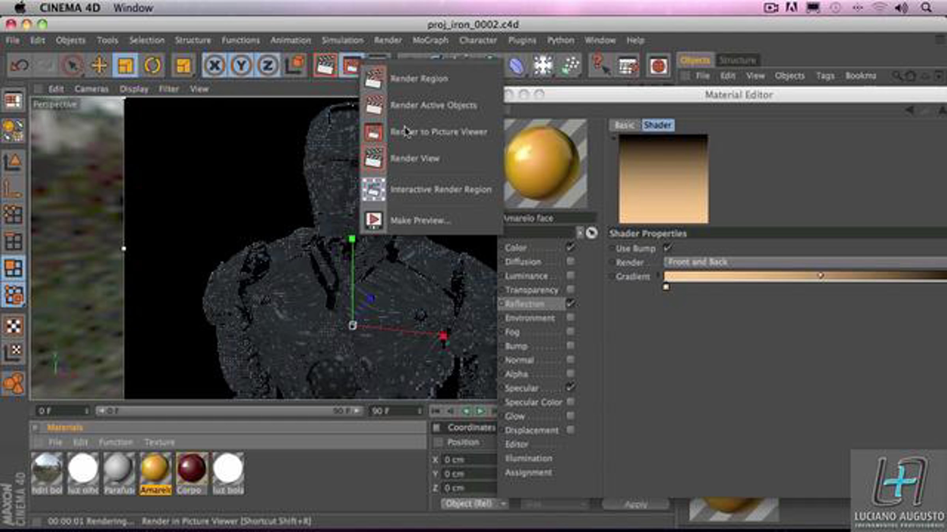Enable the Transparency channel checkbox
The width and height of the screenshot is (947, 532).
click(570, 290)
